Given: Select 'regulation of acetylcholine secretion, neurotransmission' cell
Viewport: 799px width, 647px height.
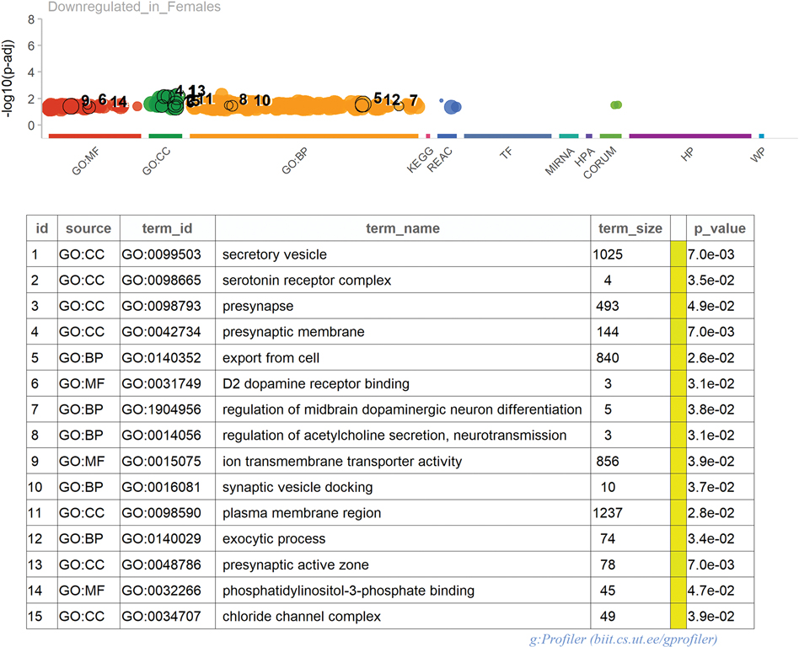Looking at the screenshot, I should click(394, 435).
